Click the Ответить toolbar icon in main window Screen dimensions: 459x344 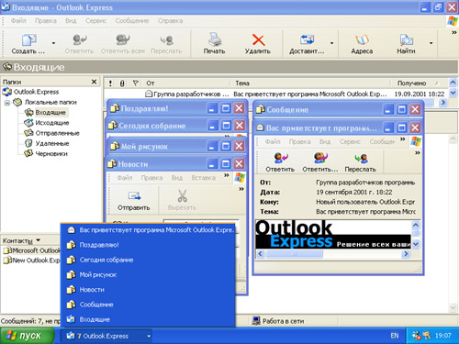79,40
